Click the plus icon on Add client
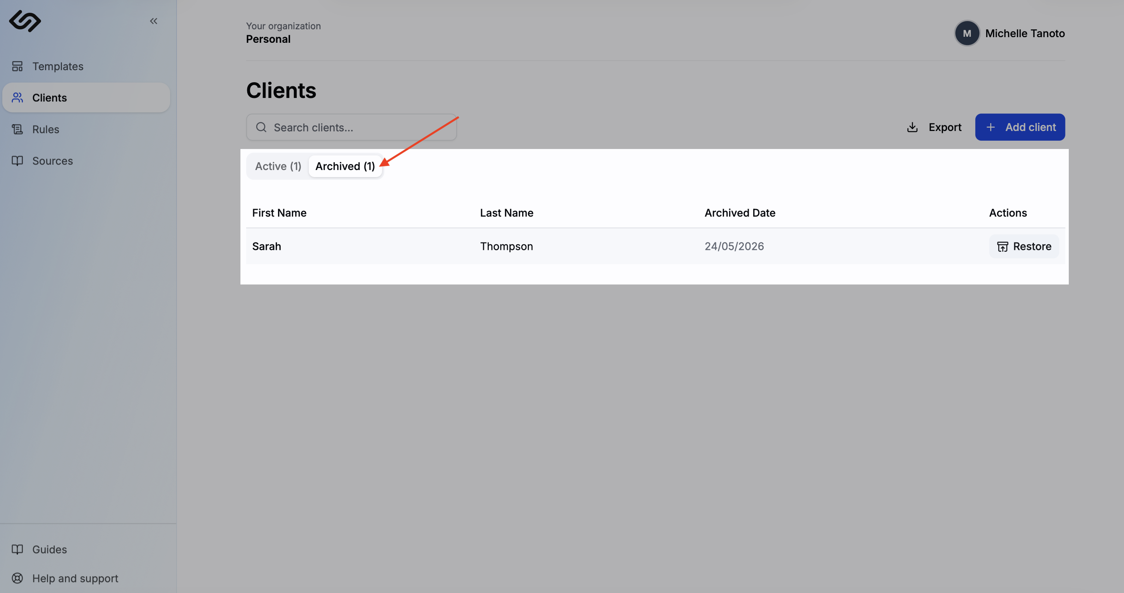The width and height of the screenshot is (1124, 593). click(x=991, y=127)
